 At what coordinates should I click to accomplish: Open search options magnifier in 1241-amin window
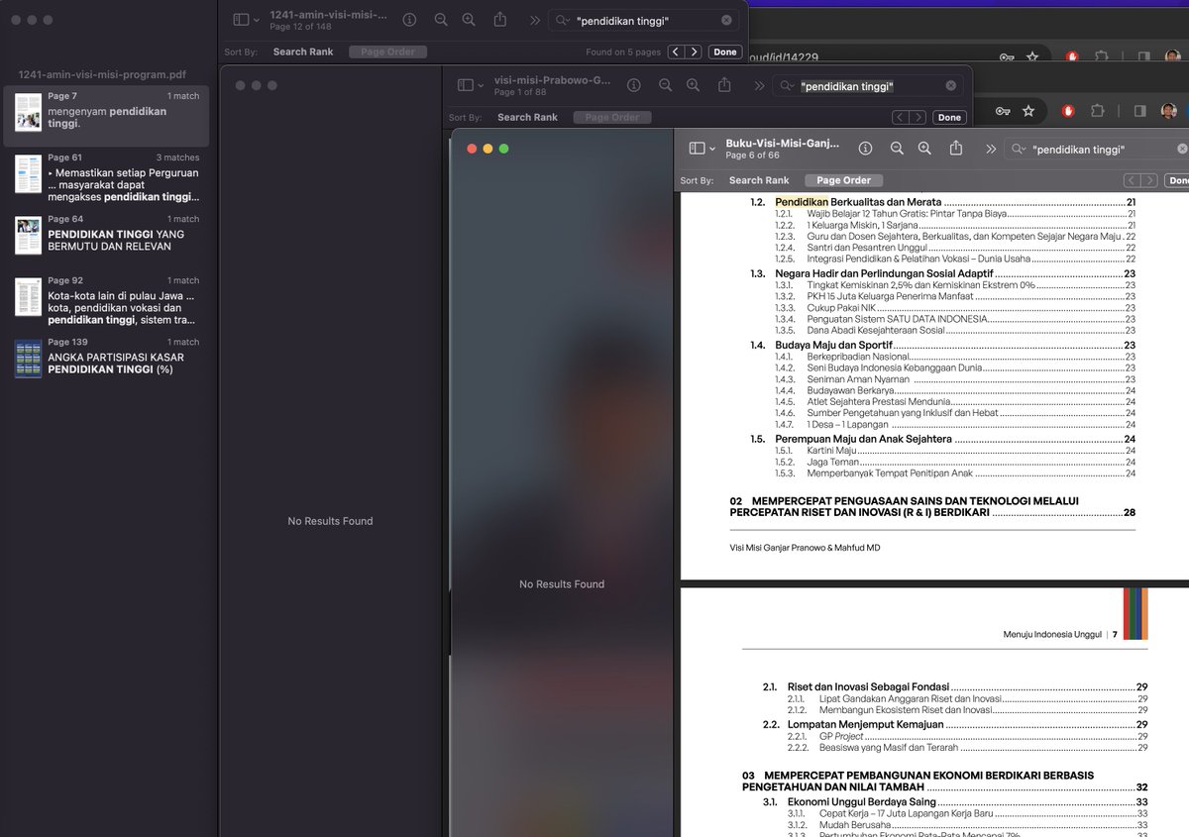coord(562,20)
